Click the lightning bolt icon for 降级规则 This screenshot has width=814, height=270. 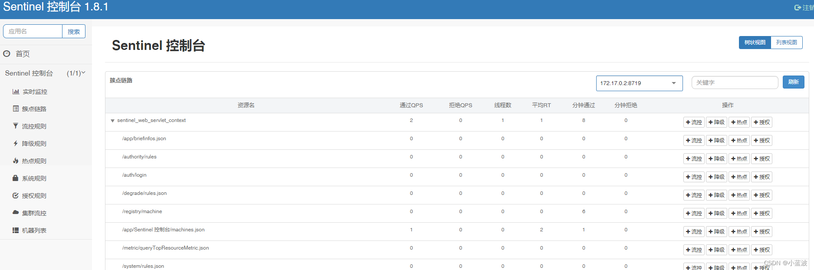point(16,143)
